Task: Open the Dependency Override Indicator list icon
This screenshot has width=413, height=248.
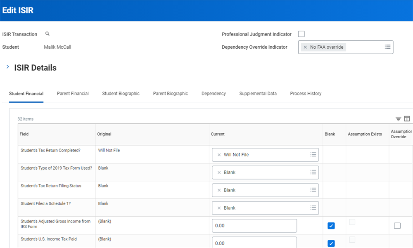Action: click(x=387, y=47)
